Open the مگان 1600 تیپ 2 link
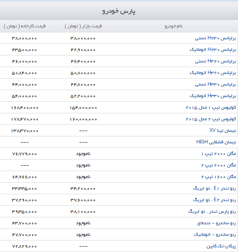The height and width of the screenshot is (252, 238). click(219, 177)
